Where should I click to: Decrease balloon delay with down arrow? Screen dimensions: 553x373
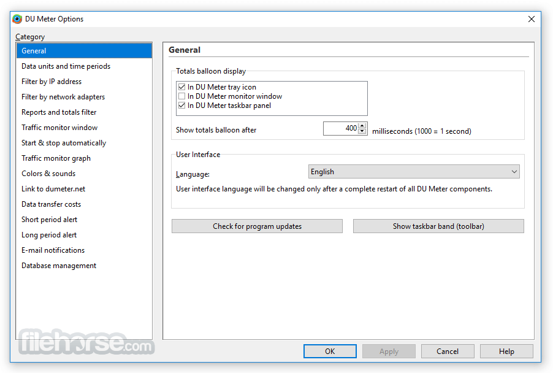pos(362,132)
